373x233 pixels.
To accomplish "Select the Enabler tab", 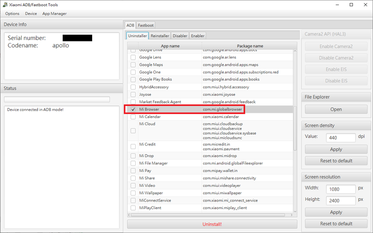I will point(198,36).
